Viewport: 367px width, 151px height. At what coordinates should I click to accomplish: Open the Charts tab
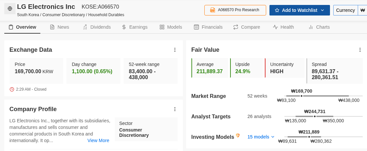(319, 27)
